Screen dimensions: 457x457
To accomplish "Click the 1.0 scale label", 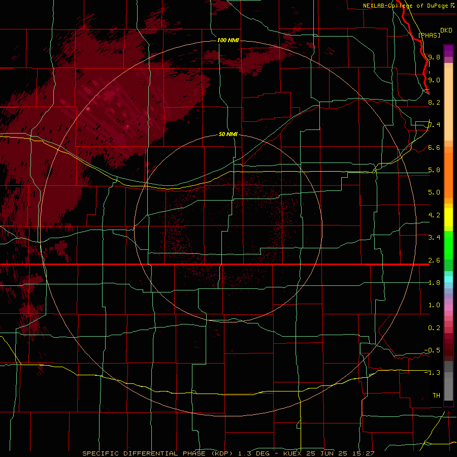I will click(x=434, y=305).
